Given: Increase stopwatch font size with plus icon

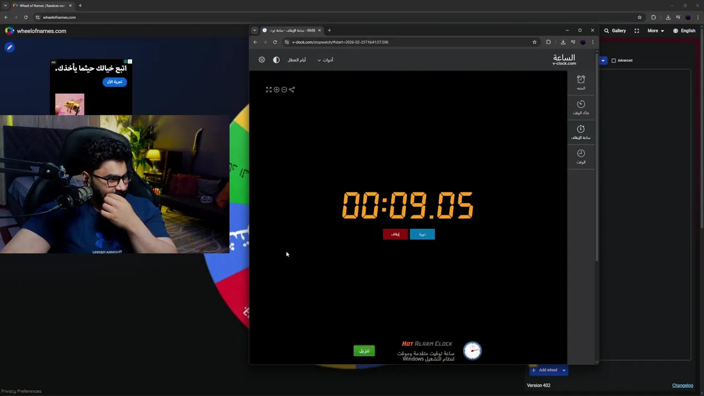Looking at the screenshot, I should tap(277, 90).
